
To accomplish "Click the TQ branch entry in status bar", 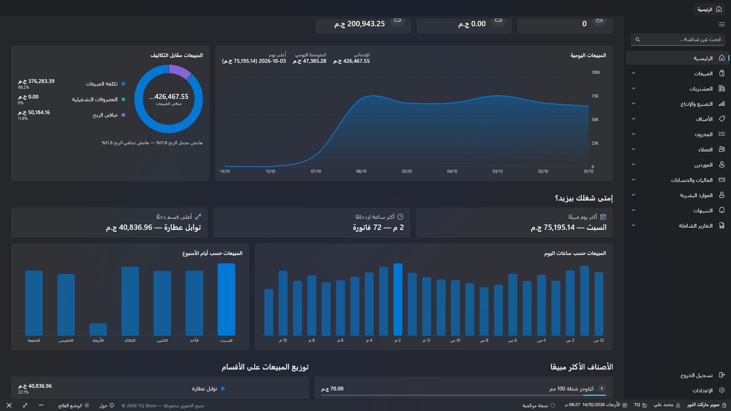I will [x=640, y=405].
